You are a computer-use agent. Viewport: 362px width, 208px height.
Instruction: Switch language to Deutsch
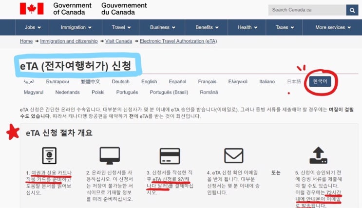[x=120, y=81]
